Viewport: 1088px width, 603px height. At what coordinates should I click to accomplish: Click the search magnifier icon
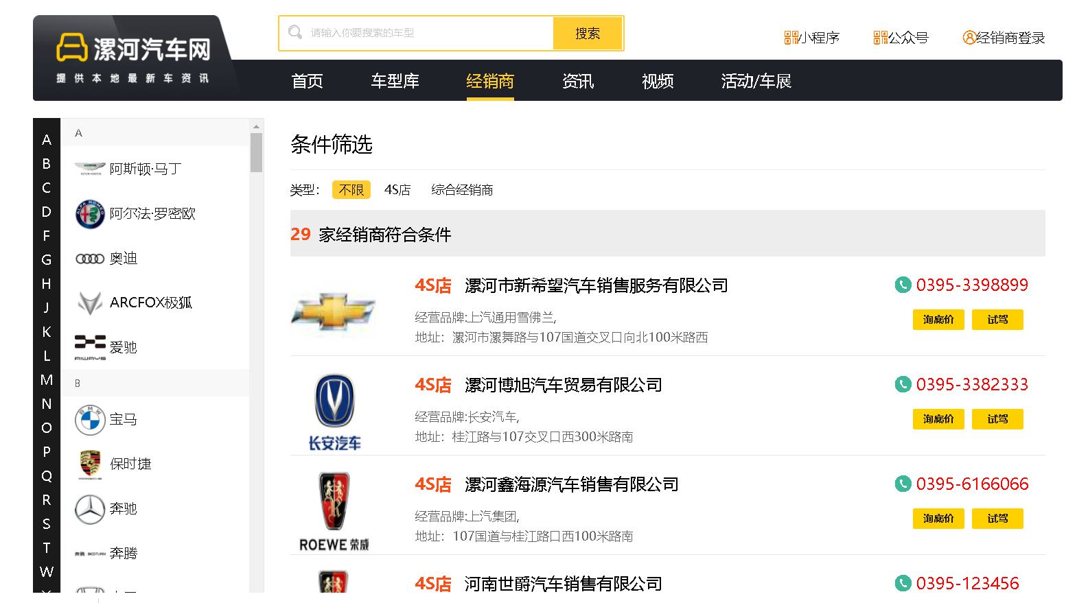coord(295,32)
